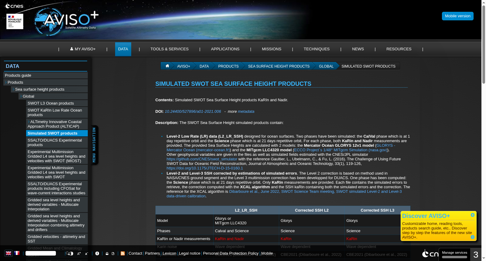Go to PRODUCTS breadcrumb
Viewport: 486px width, 261px height.
point(228,66)
